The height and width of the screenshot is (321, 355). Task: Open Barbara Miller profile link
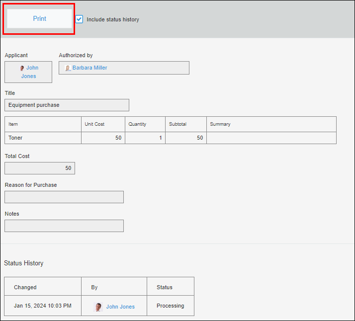point(89,68)
